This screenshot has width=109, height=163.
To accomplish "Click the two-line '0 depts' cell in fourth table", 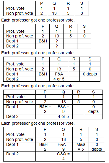I will [x=93, y=109].
